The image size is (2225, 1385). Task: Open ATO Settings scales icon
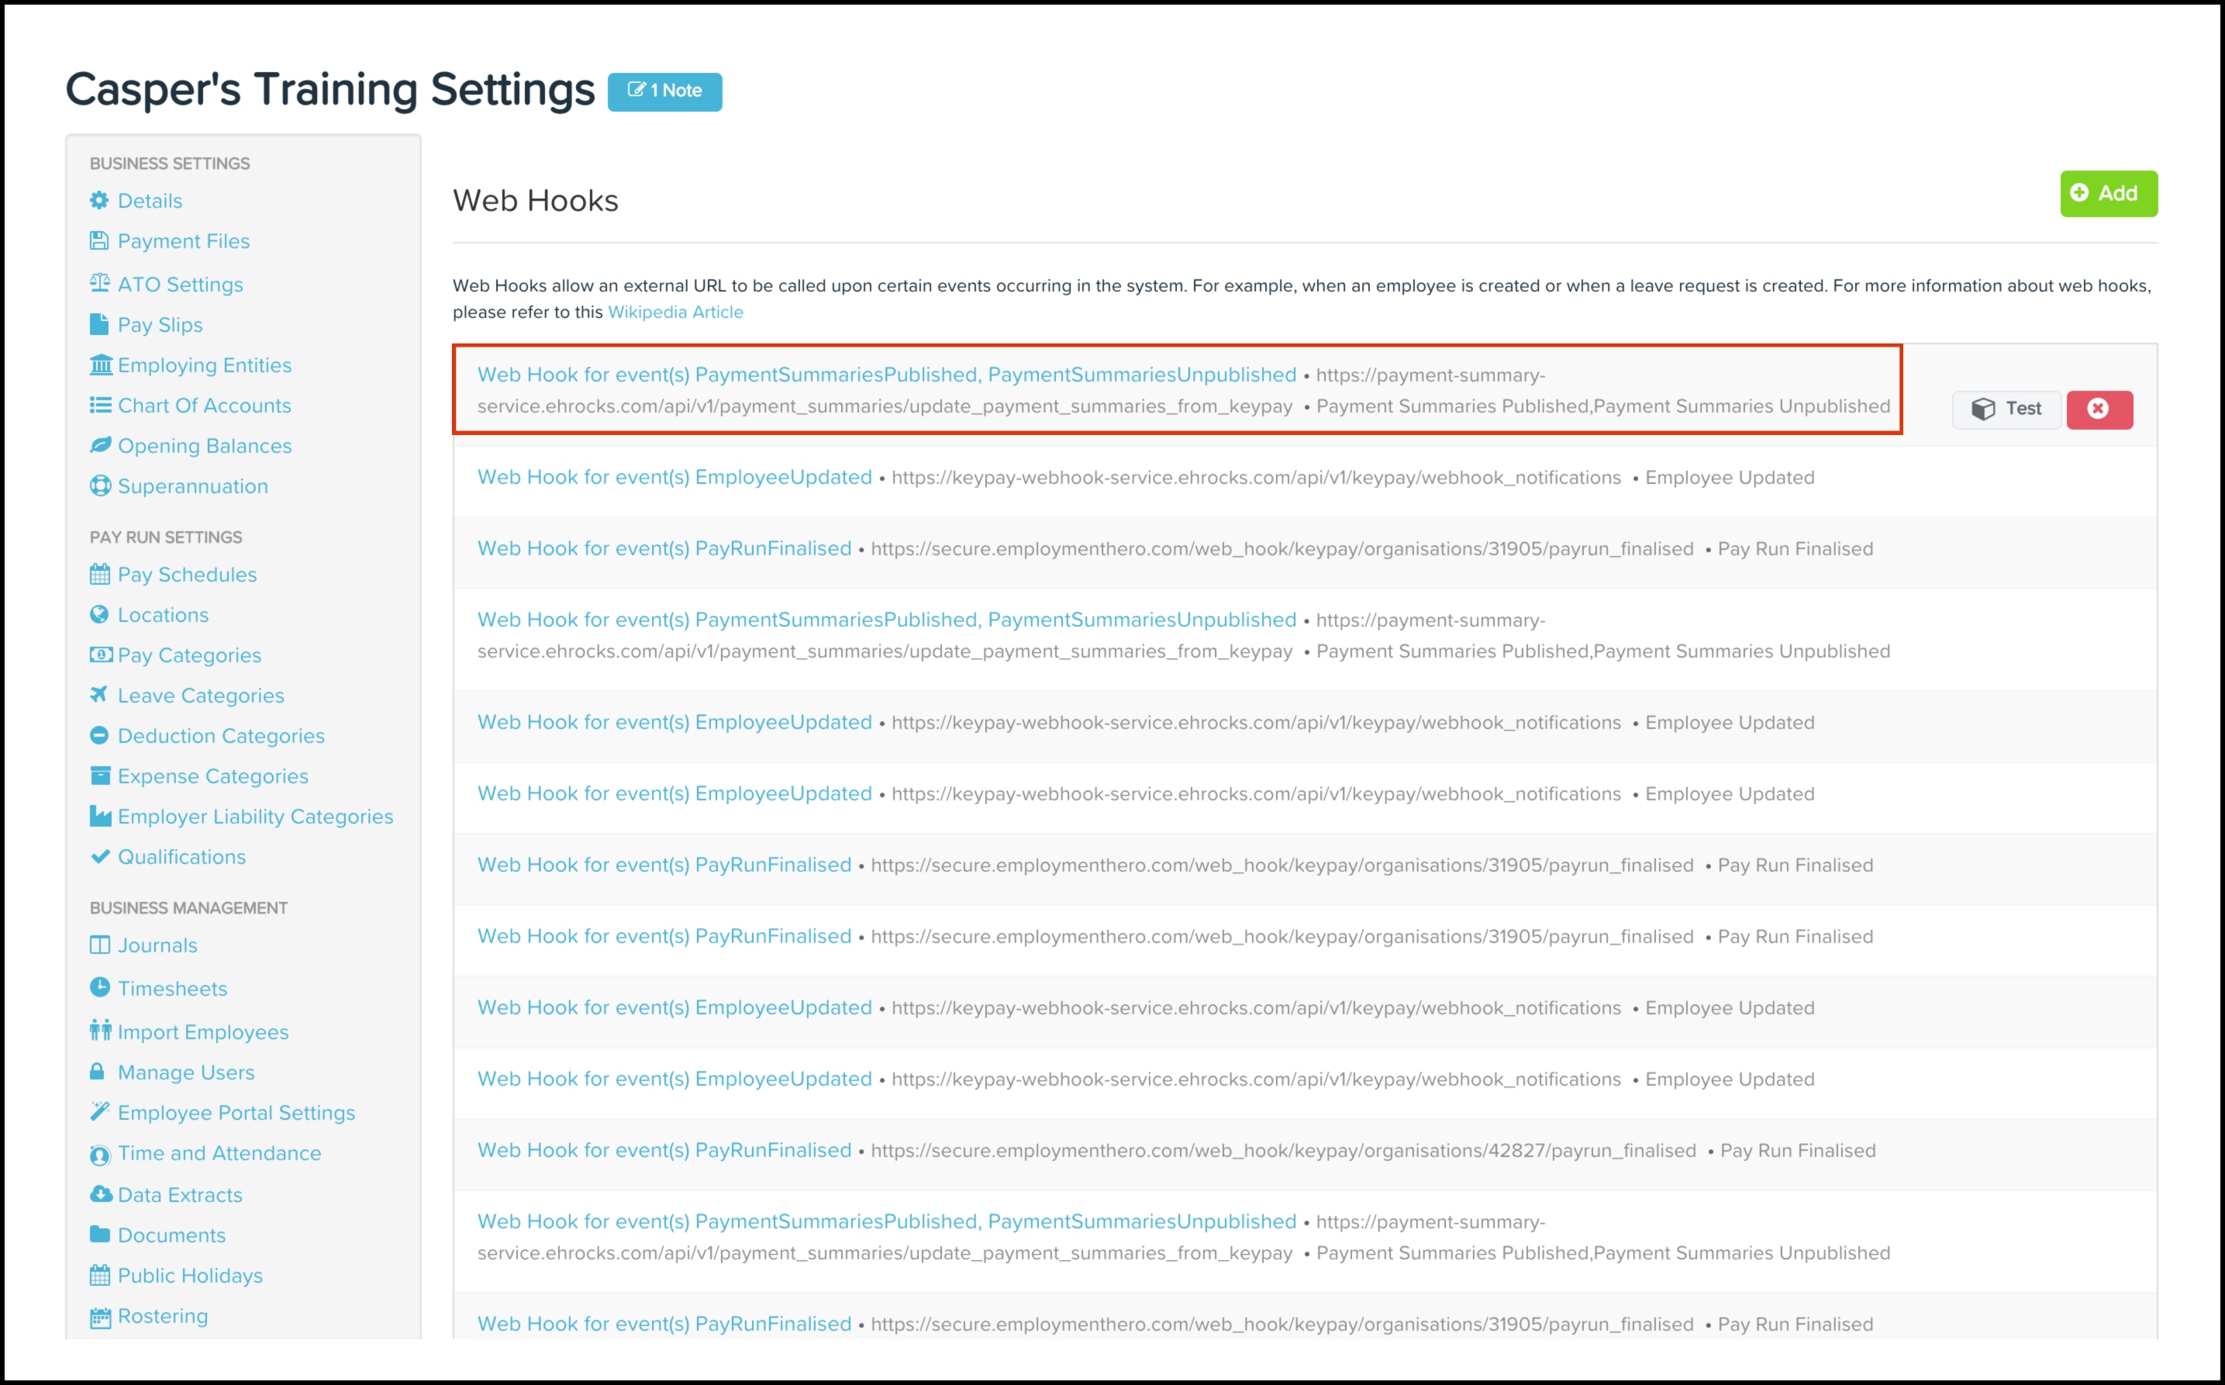coord(100,283)
